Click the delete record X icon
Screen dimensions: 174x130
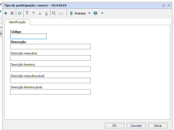[12, 13]
